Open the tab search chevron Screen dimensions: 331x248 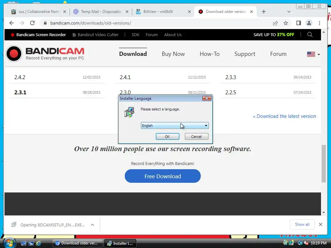(289, 12)
